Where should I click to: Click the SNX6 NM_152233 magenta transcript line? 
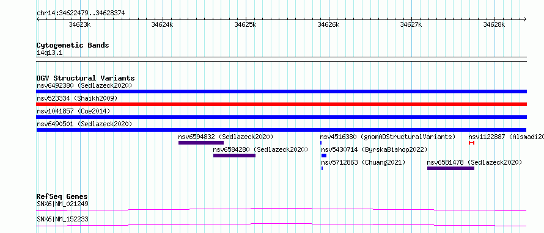point(281,224)
